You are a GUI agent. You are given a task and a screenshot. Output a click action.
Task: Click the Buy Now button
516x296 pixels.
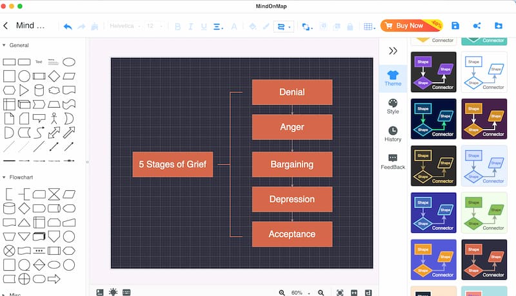tap(412, 26)
